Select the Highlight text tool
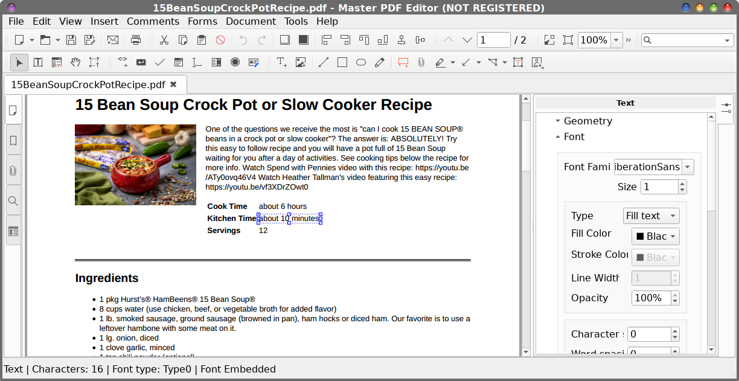Image resolution: width=739 pixels, height=381 pixels. tap(440, 62)
